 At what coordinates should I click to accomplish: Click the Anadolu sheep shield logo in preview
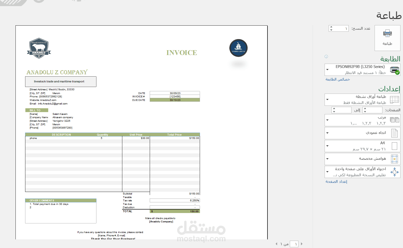[39, 48]
